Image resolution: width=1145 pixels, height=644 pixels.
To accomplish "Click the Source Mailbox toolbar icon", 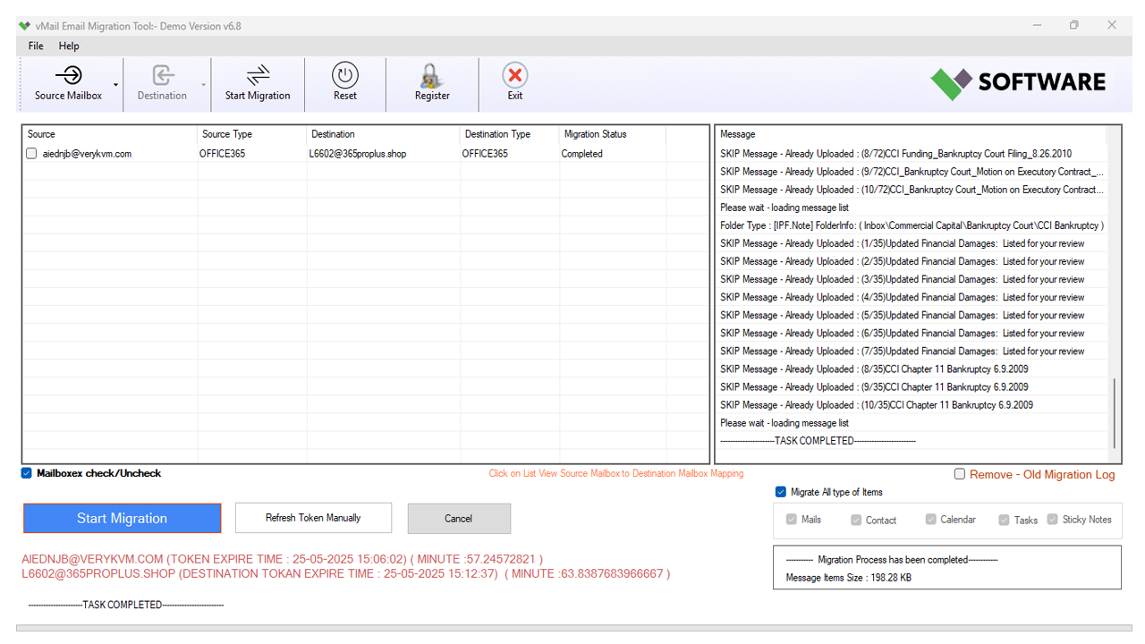I will tap(68, 75).
